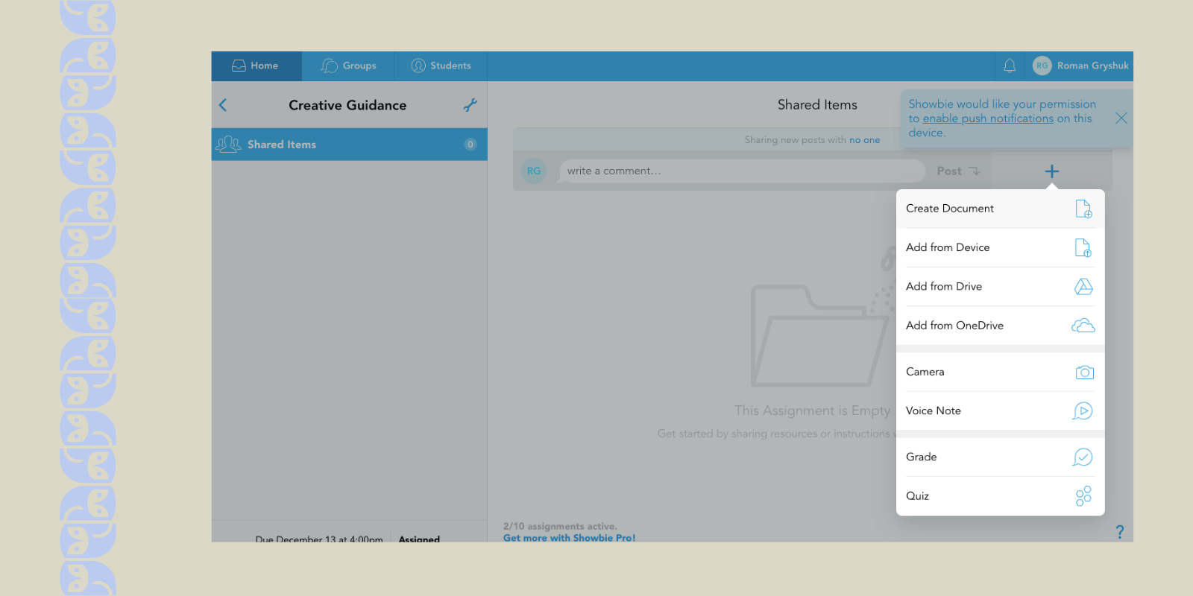Select the Grade menu entry
This screenshot has height=596, width=1193.
click(x=1000, y=457)
